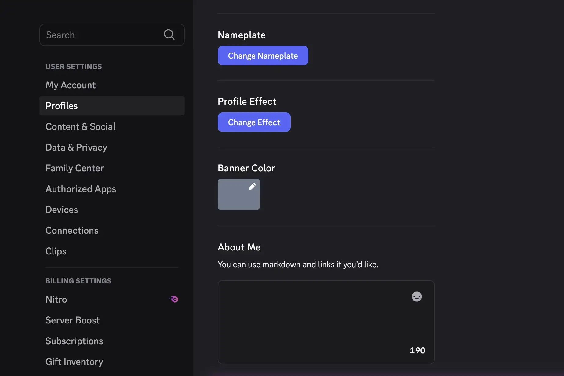Open Server Boost settings
The height and width of the screenshot is (376, 564).
112,320
